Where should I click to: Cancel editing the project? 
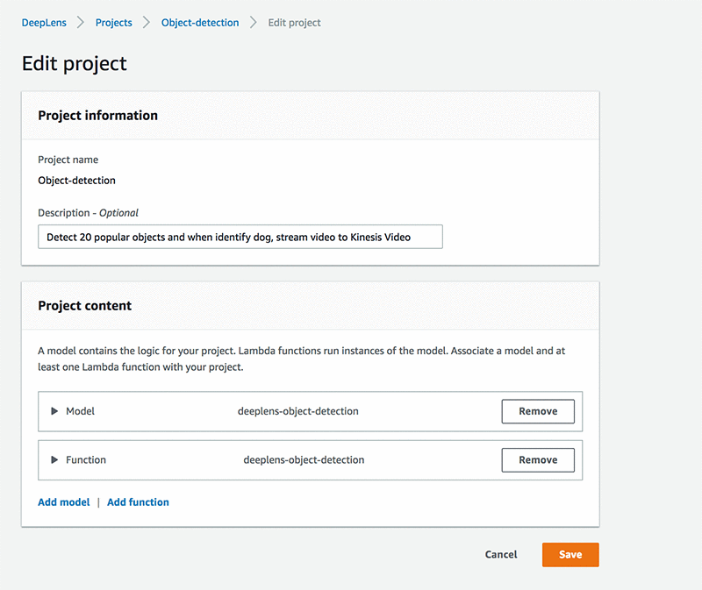[x=501, y=555]
